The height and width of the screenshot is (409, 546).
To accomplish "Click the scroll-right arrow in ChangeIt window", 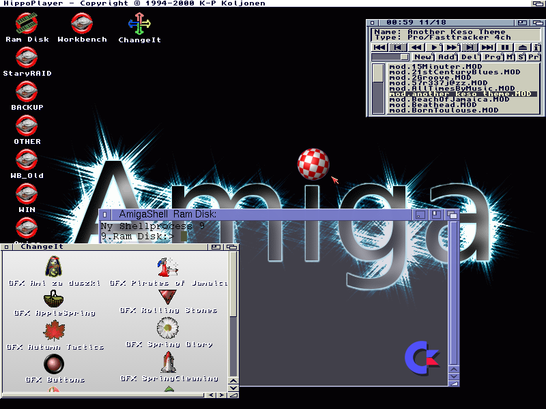I will (221, 395).
